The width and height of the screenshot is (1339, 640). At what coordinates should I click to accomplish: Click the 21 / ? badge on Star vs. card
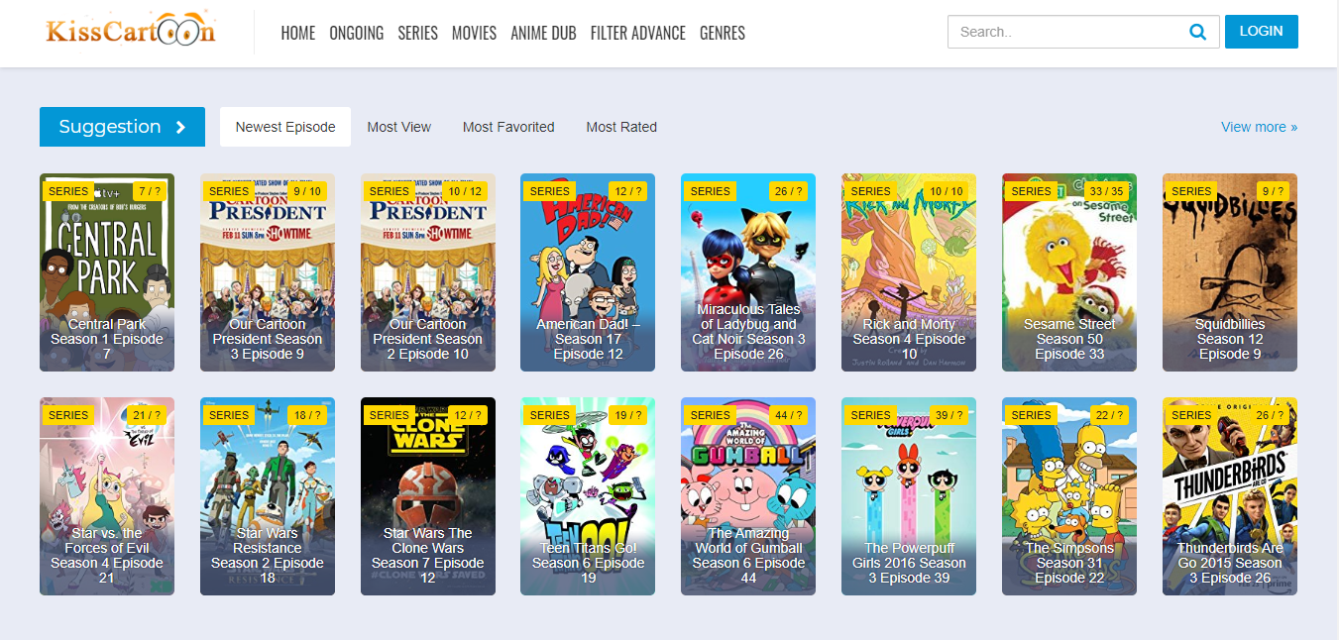[x=147, y=415]
